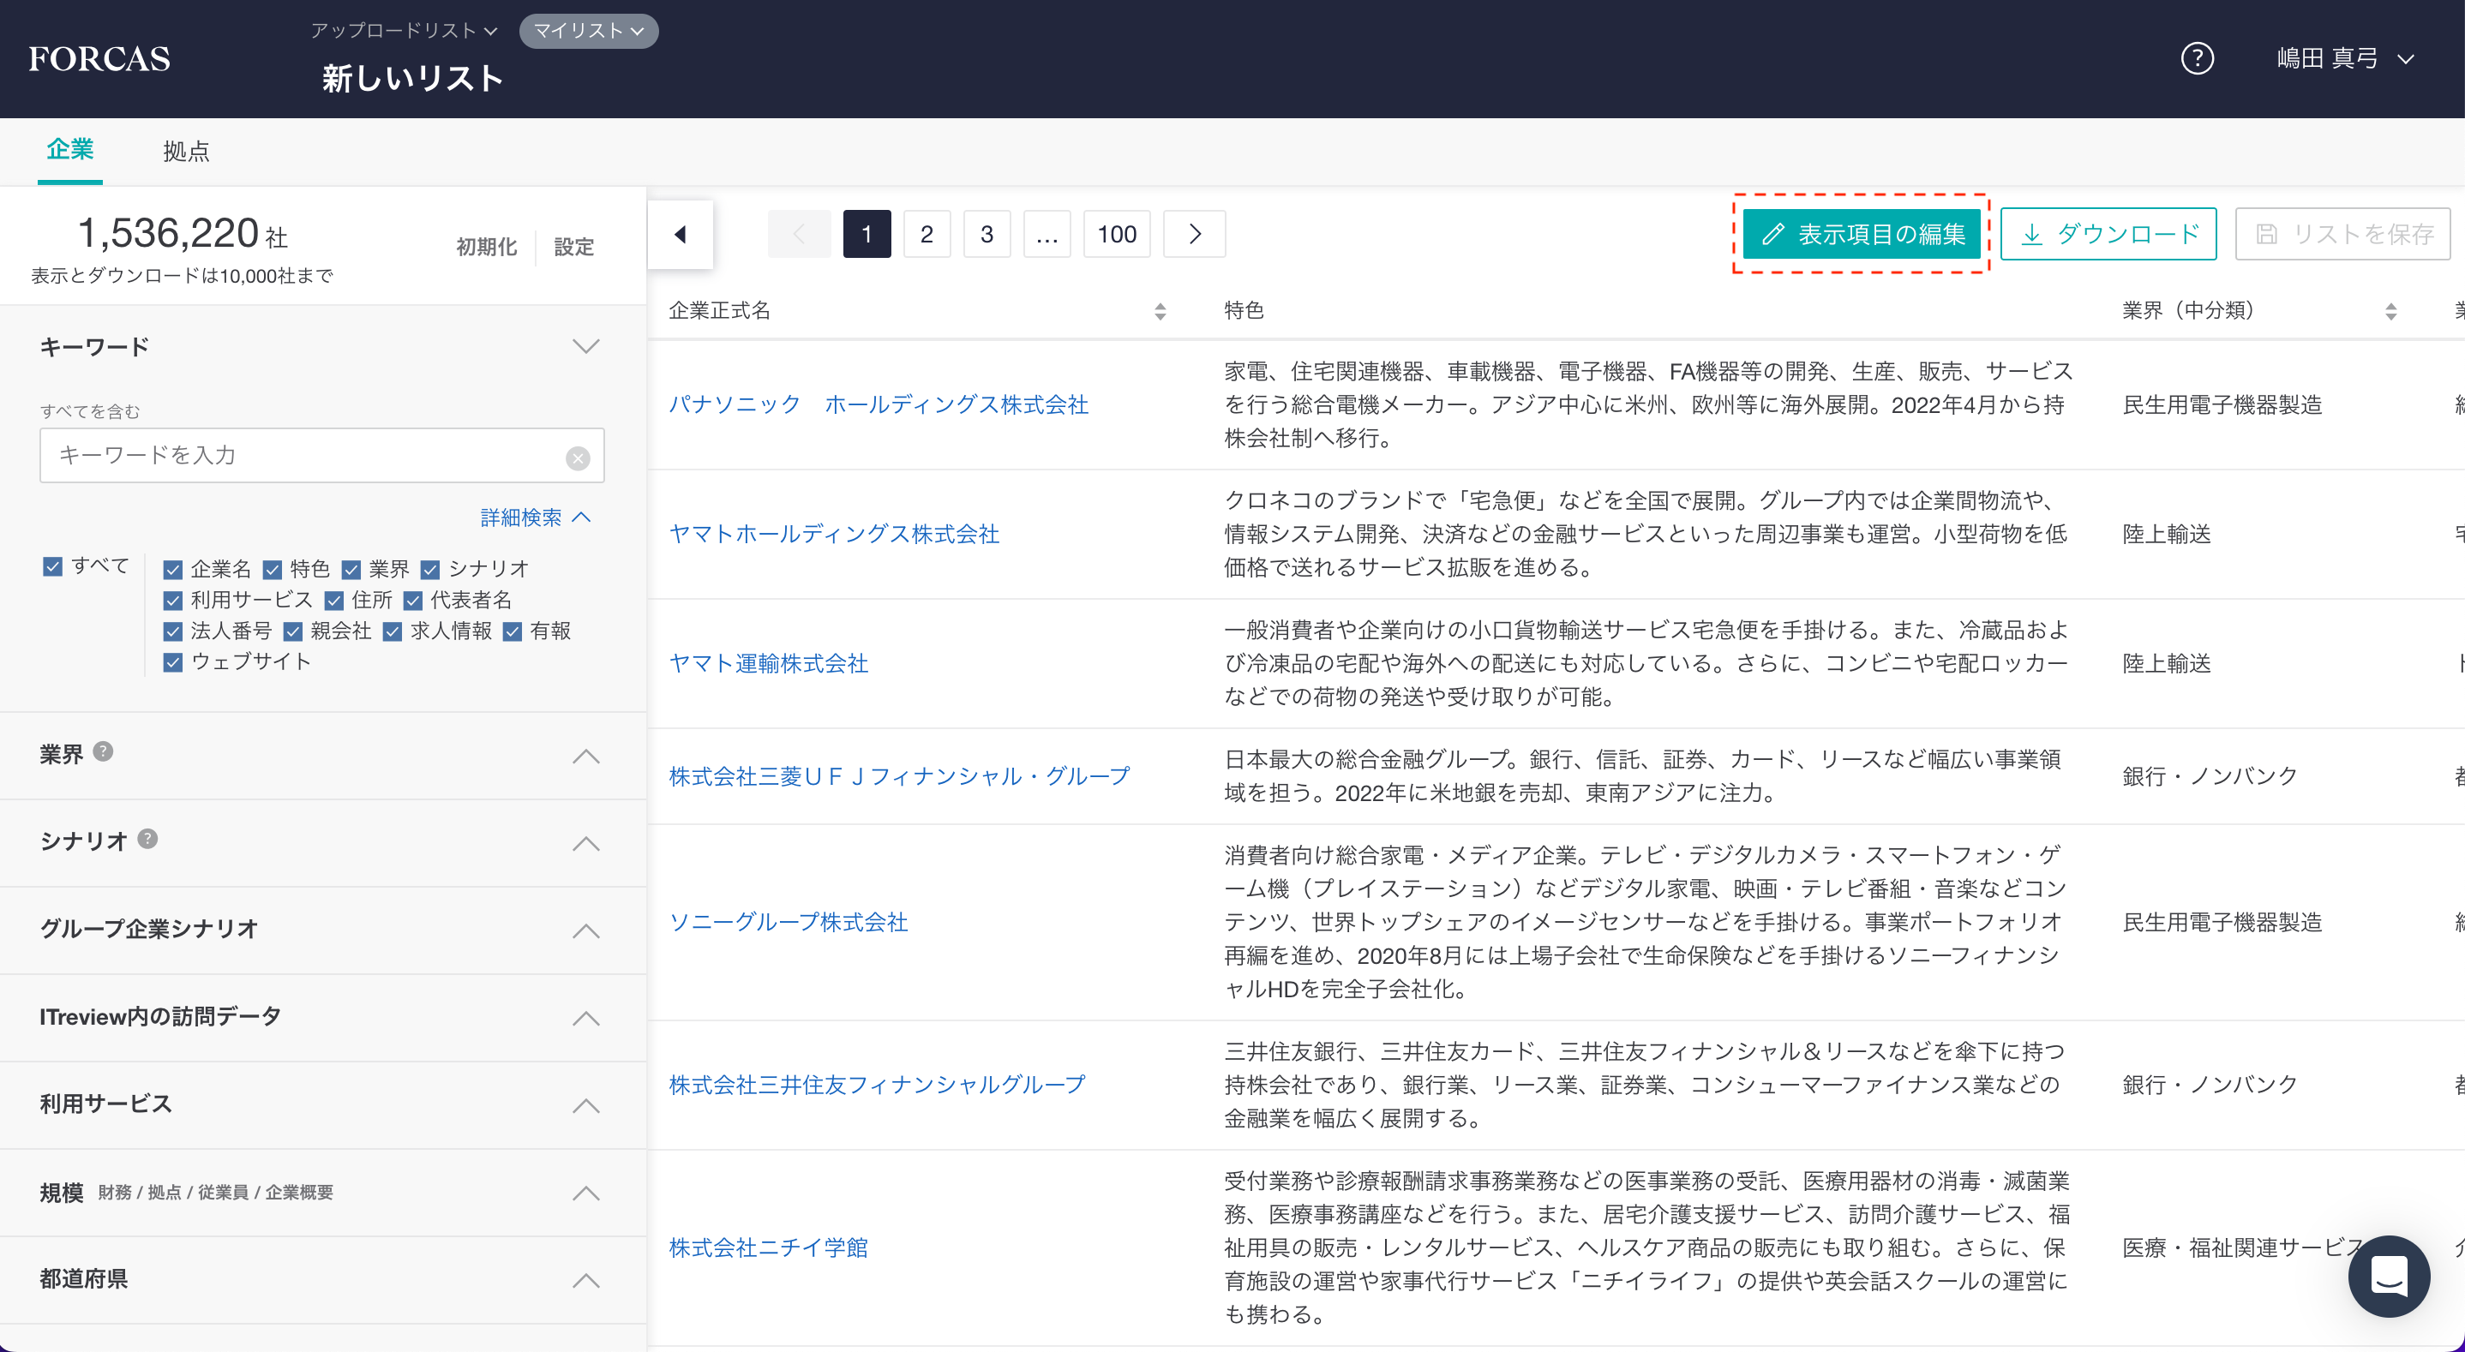Viewport: 2465px width, 1352px height.
Task: Clear the keyword input with the x icon
Action: pos(577,458)
